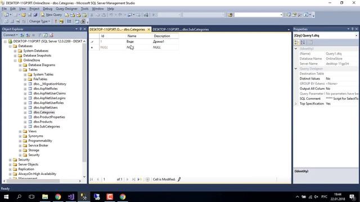The height and width of the screenshot is (202, 360).
Task: Collapse the Tables folder
Action: coord(20,70)
